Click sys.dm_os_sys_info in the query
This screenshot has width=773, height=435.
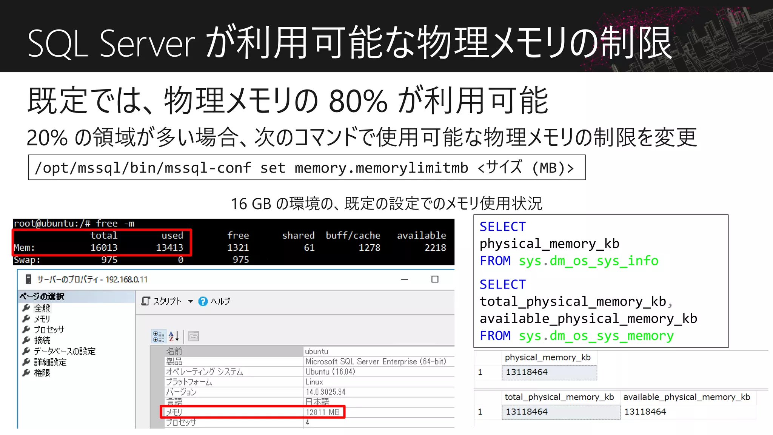[x=588, y=261]
